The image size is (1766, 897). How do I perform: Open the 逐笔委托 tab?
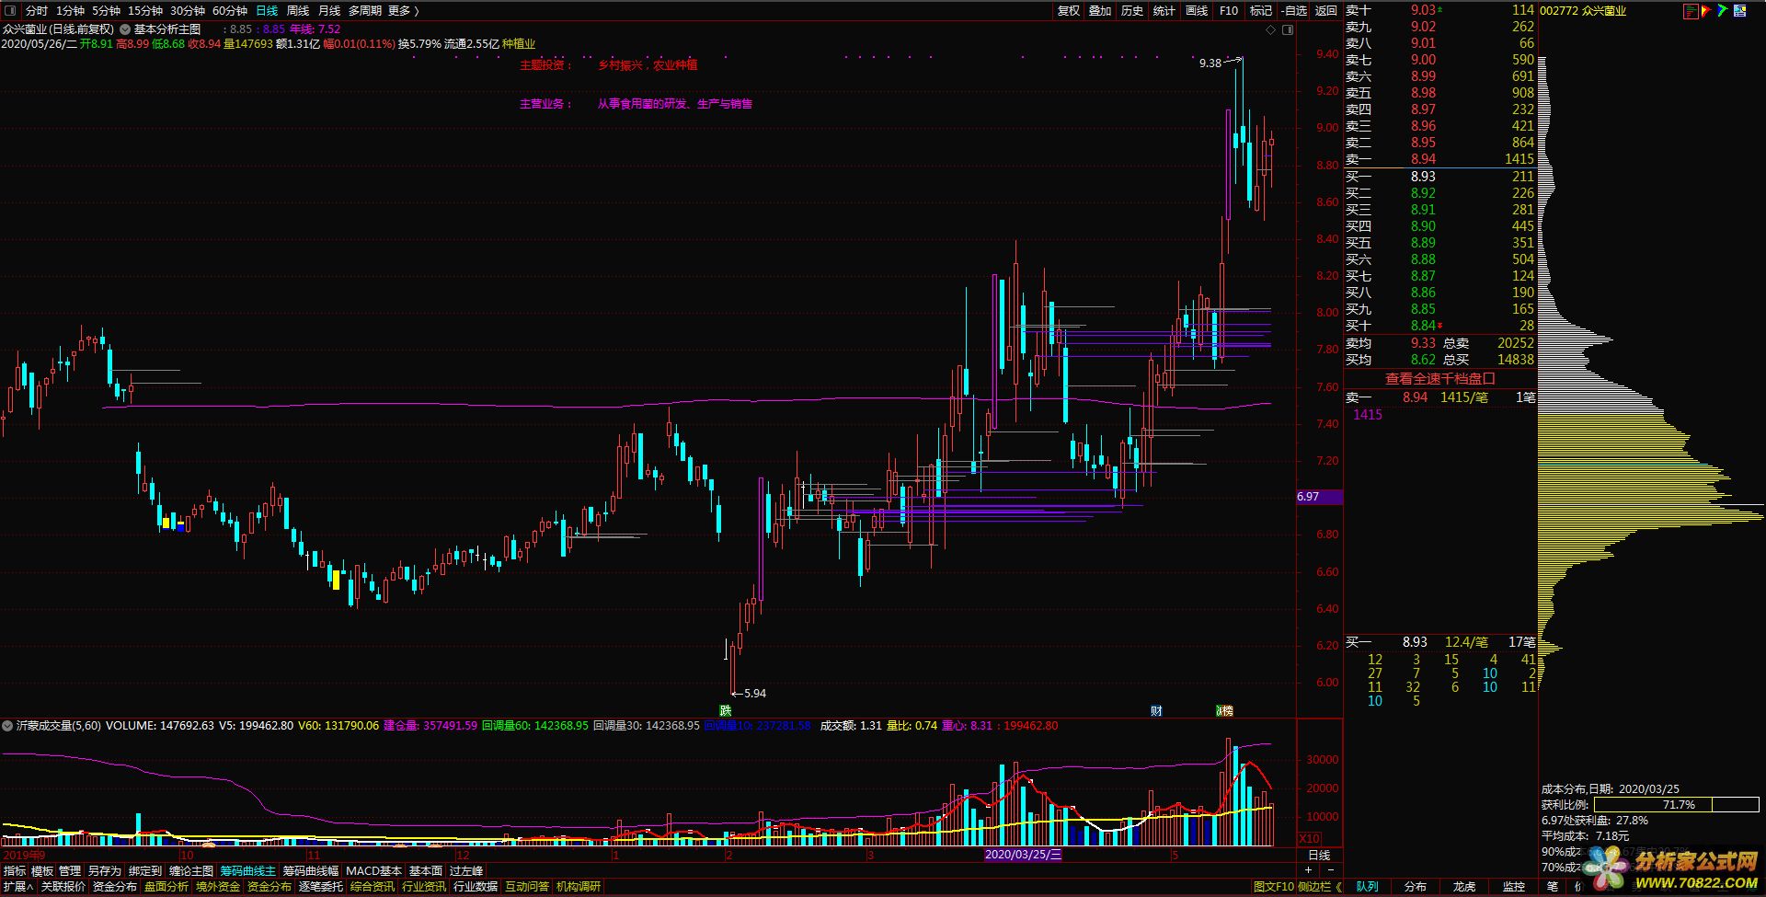[x=321, y=887]
